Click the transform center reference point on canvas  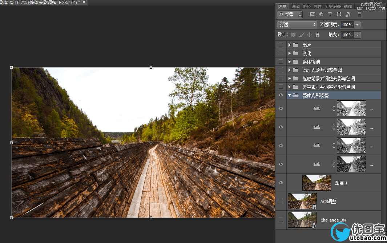pos(151,143)
